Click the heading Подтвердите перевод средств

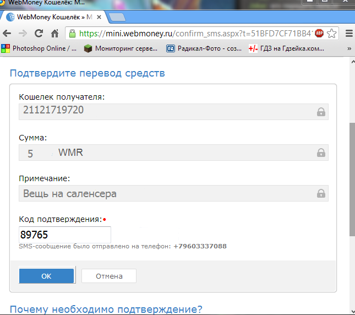(88, 73)
